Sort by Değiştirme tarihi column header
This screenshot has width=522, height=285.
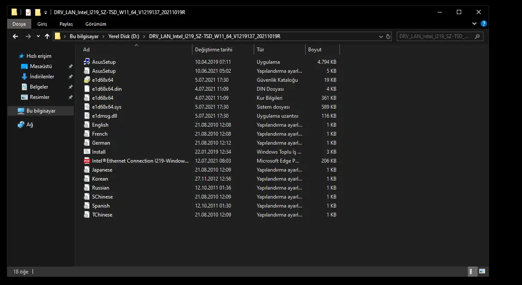pyautogui.click(x=223, y=50)
